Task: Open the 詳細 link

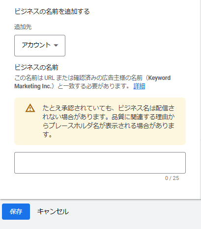Action: [x=139, y=86]
